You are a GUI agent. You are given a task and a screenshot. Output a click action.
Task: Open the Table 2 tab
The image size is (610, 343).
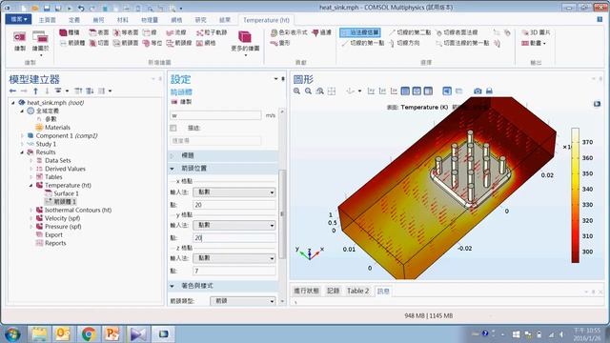coord(357,291)
